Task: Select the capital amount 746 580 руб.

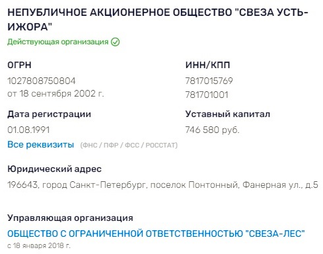Action: [212, 130]
